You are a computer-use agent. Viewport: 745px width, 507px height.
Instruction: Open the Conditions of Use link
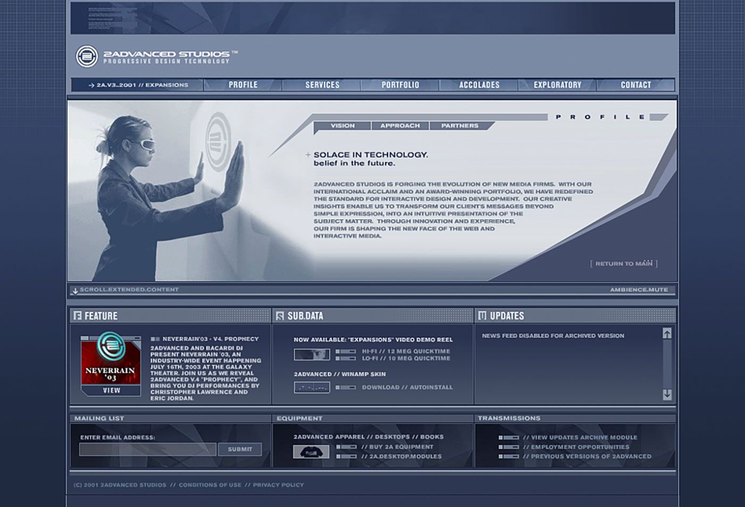[x=210, y=485]
